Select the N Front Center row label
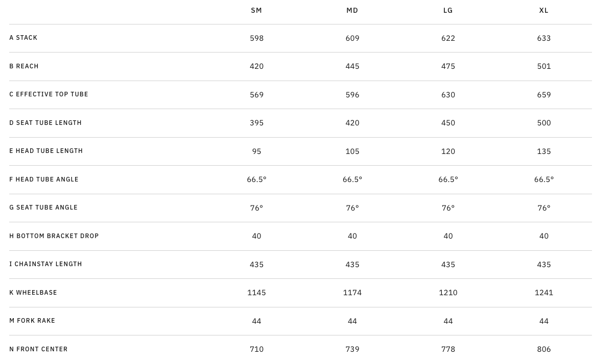The image size is (593, 363). pyautogui.click(x=38, y=349)
